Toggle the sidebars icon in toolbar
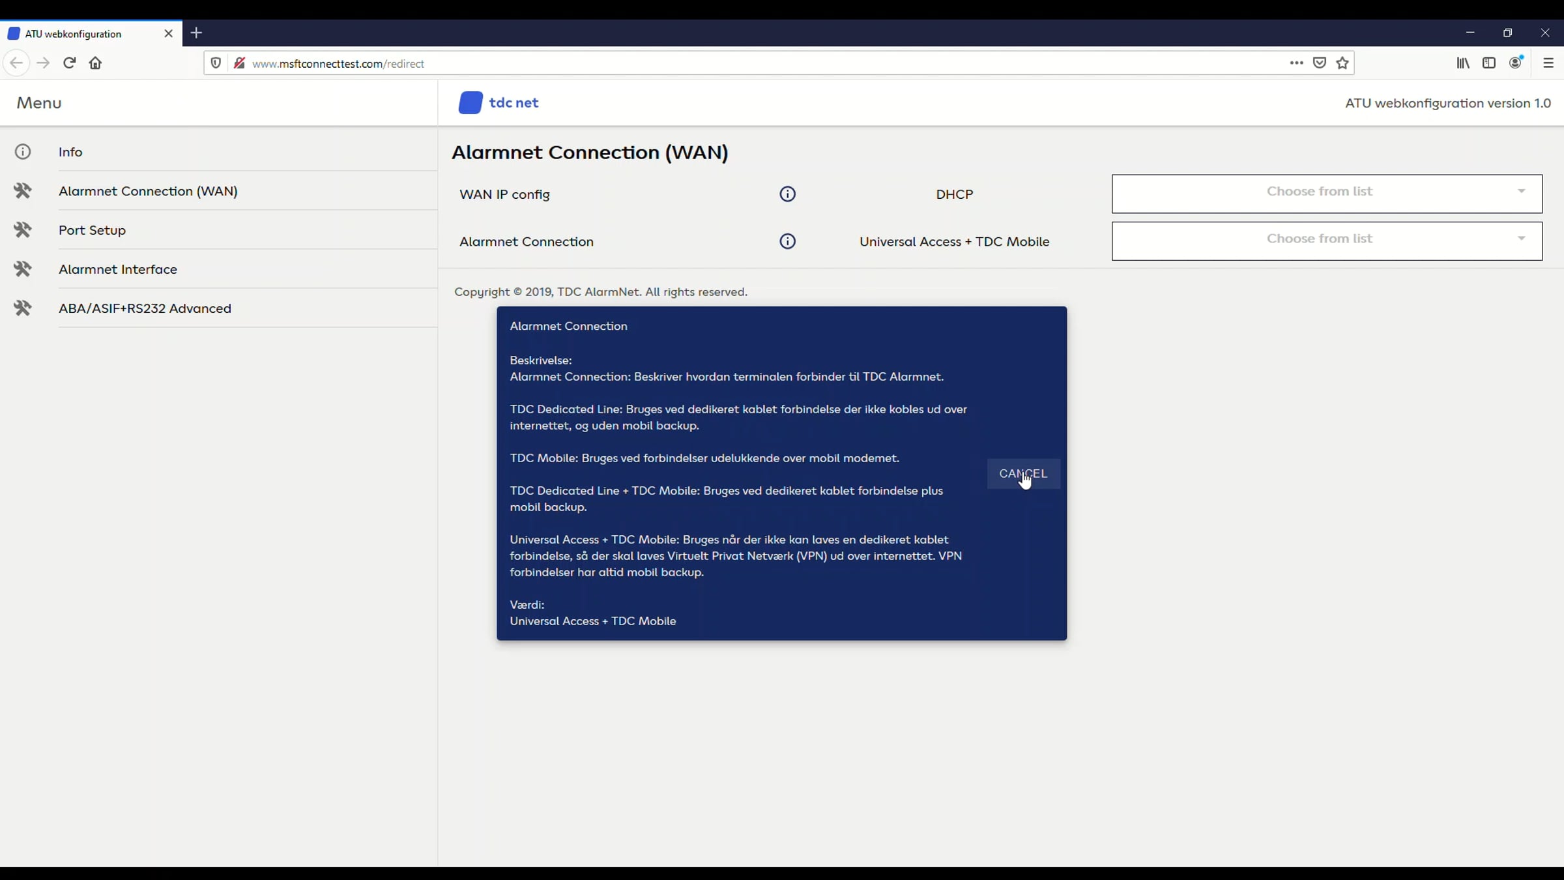This screenshot has width=1564, height=880. (1489, 63)
